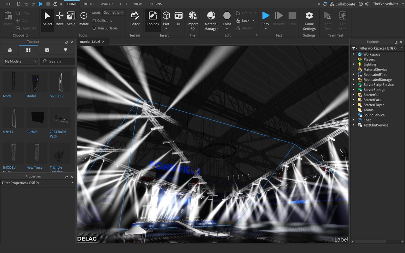Open the UI insert tool
The width and height of the screenshot is (405, 253).
(179, 19)
